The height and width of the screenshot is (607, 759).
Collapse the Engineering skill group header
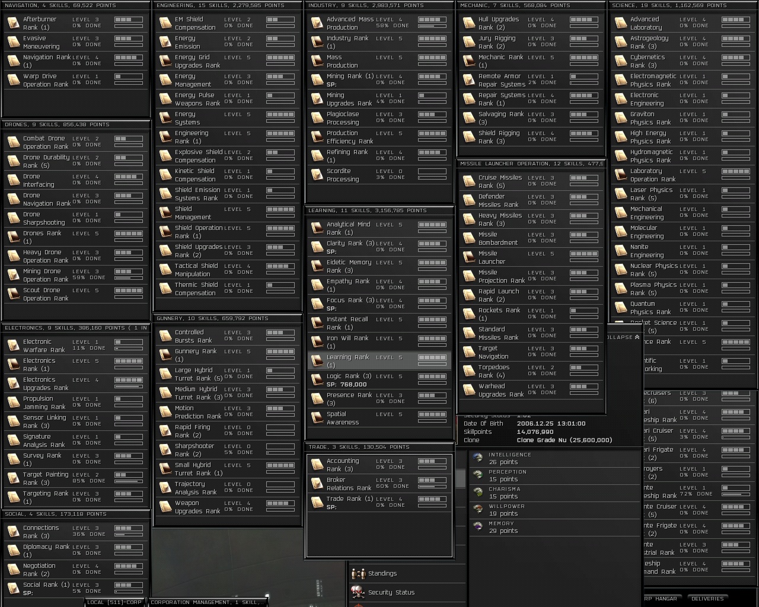click(x=228, y=5)
